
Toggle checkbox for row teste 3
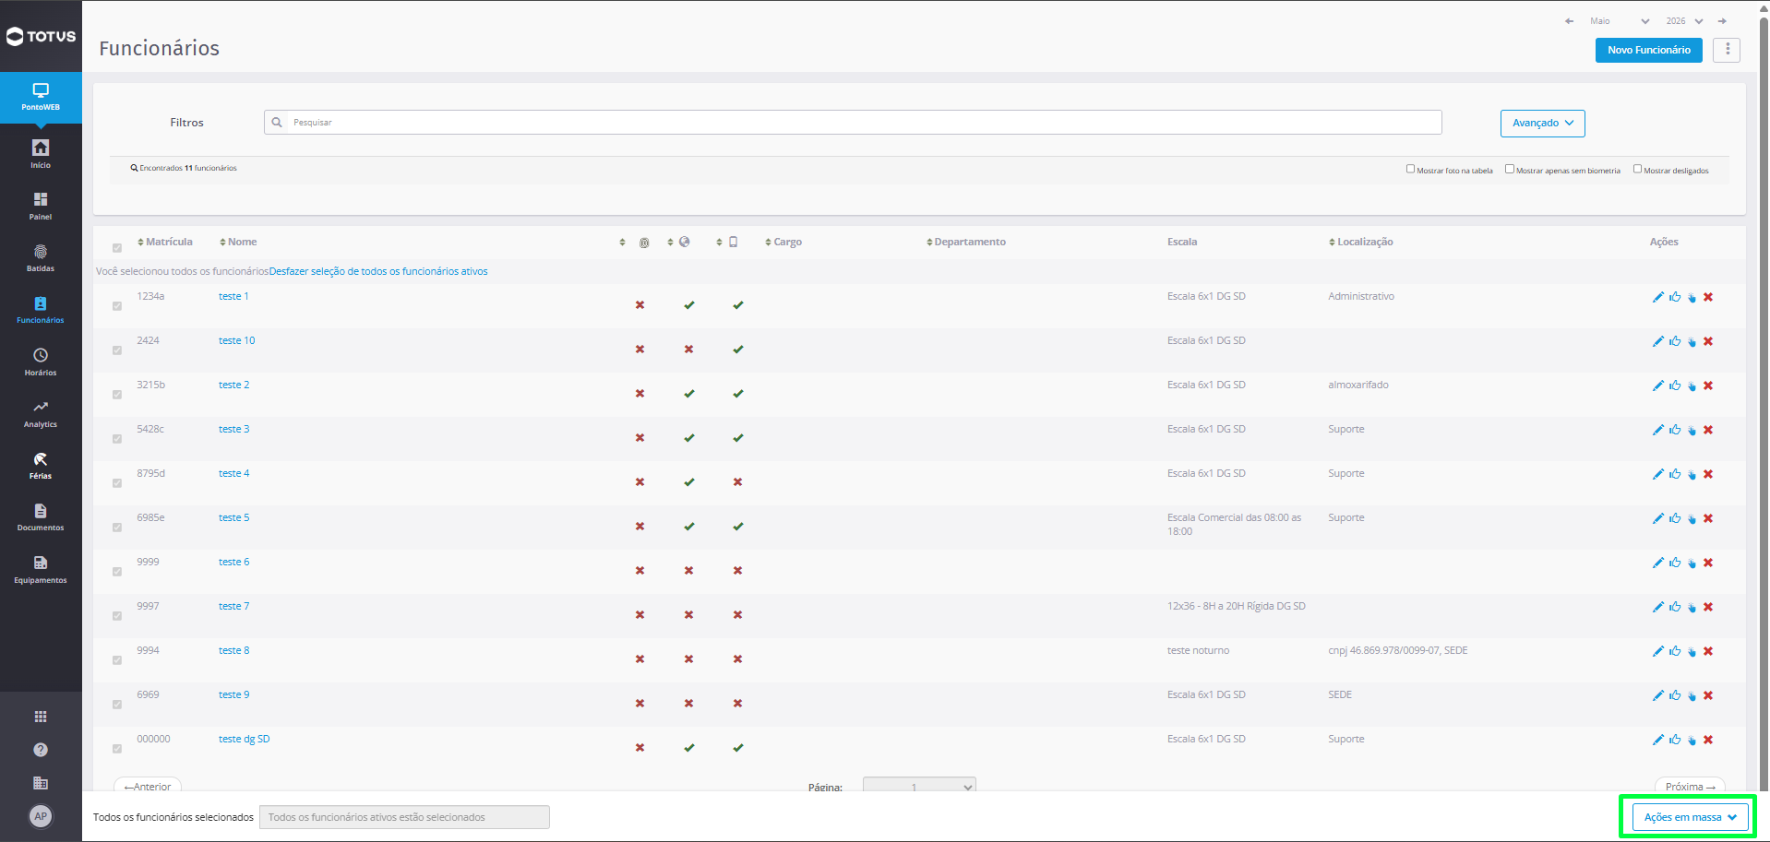click(x=117, y=439)
